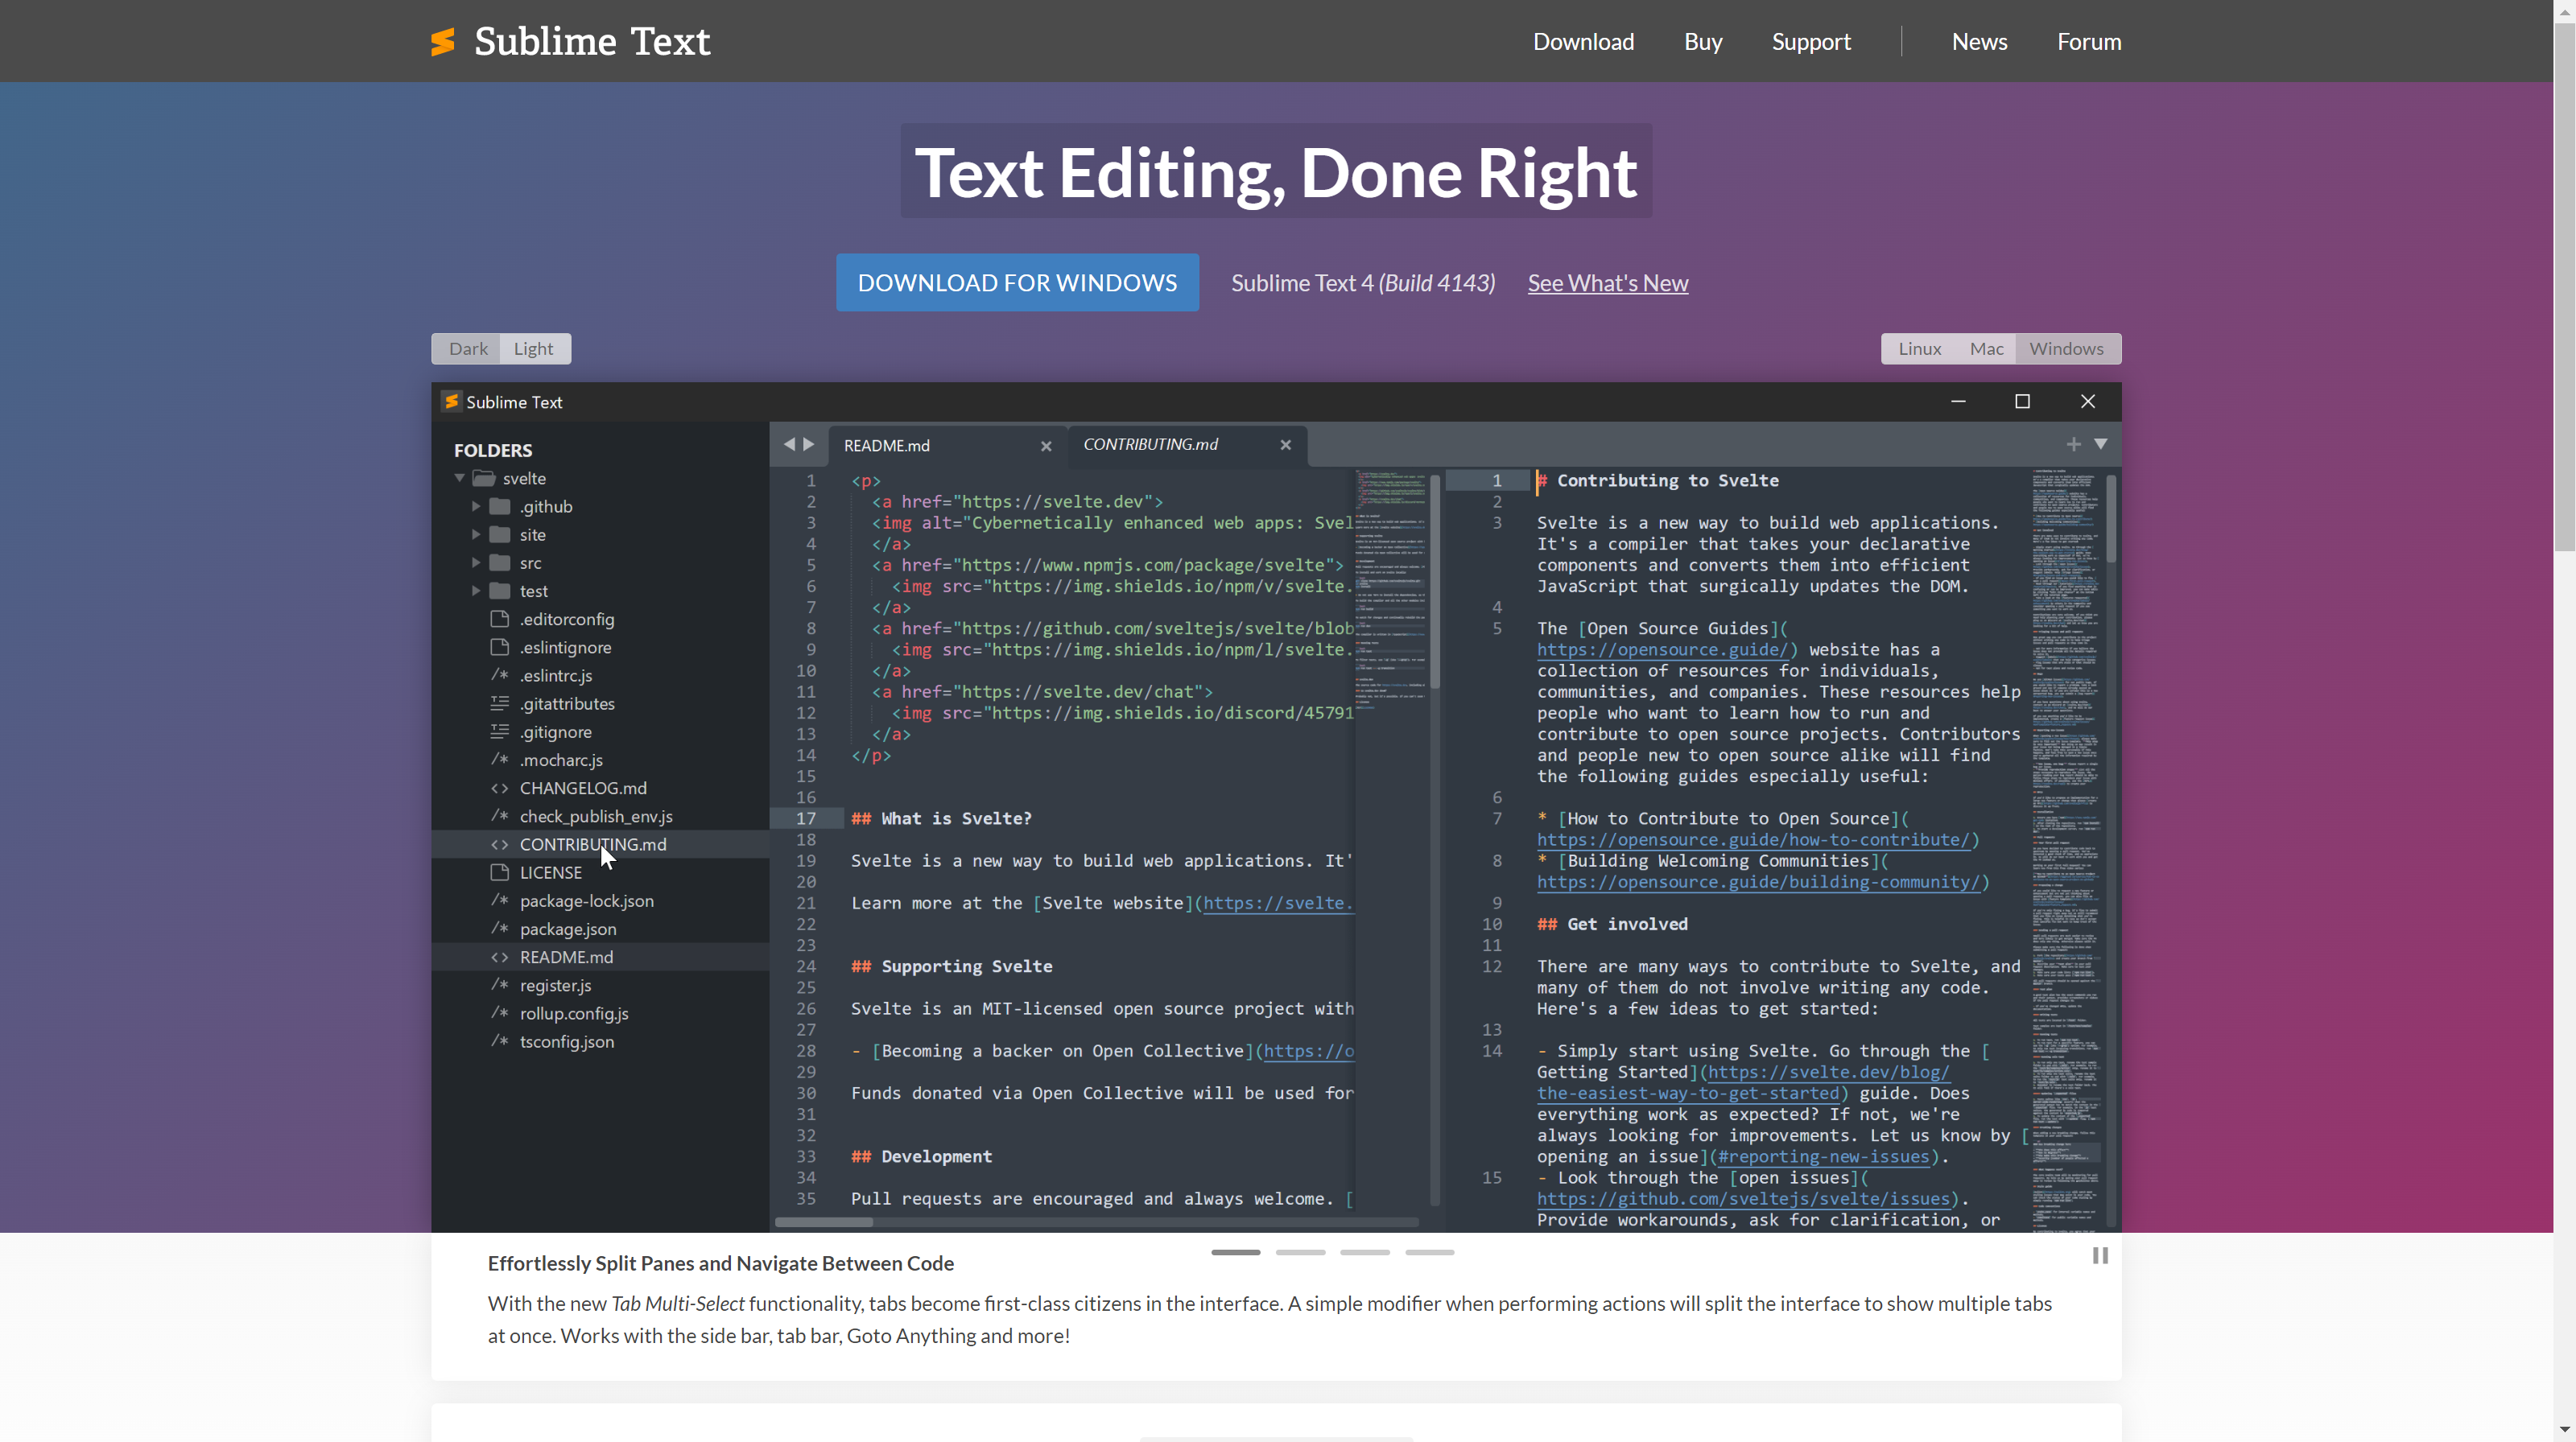Select the second slideshow indicator bar
This screenshot has width=2576, height=1442.
click(1300, 1252)
